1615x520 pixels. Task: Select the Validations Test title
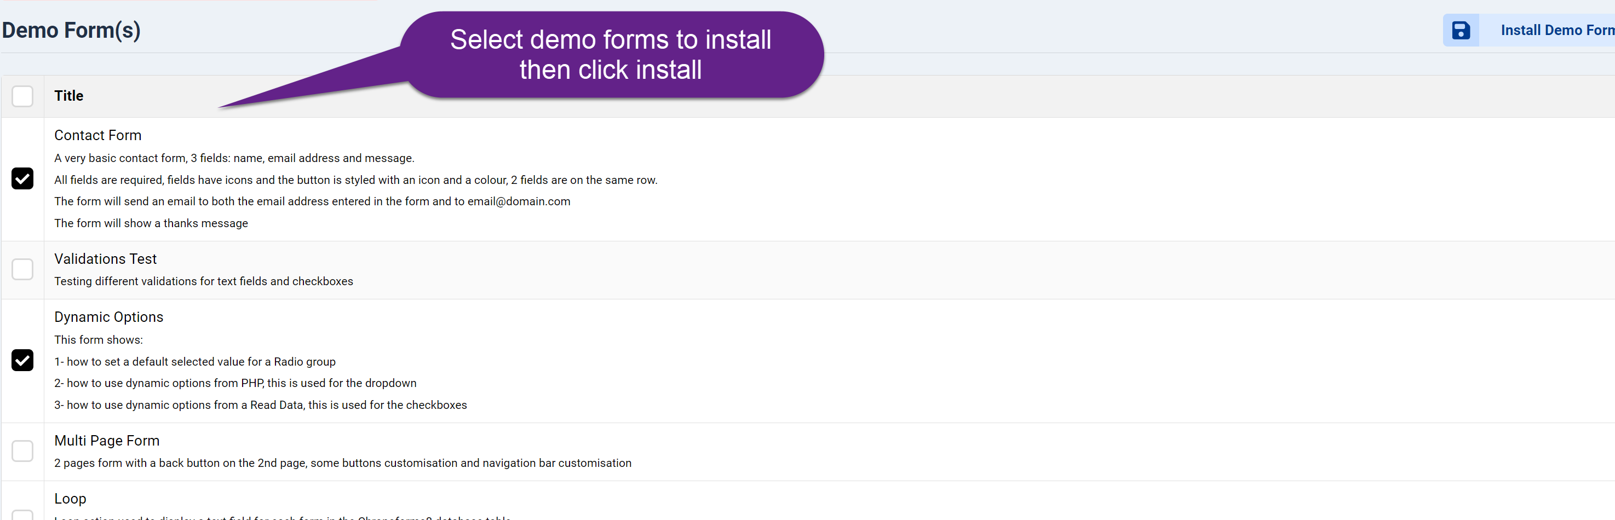pyautogui.click(x=105, y=259)
